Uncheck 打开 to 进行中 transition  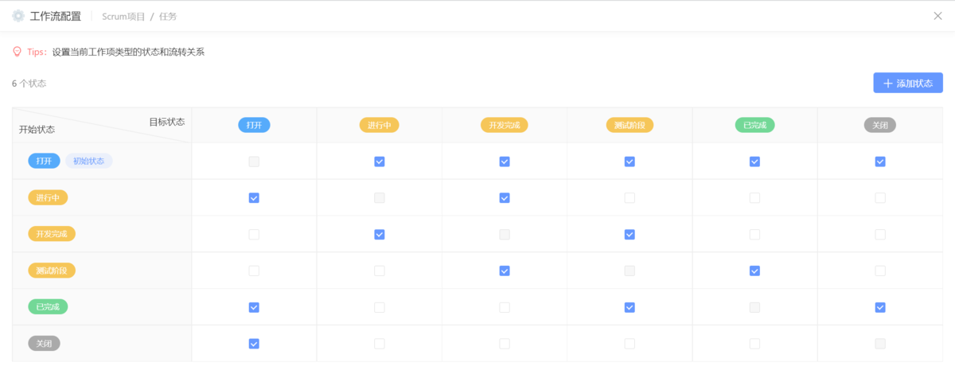(x=380, y=162)
